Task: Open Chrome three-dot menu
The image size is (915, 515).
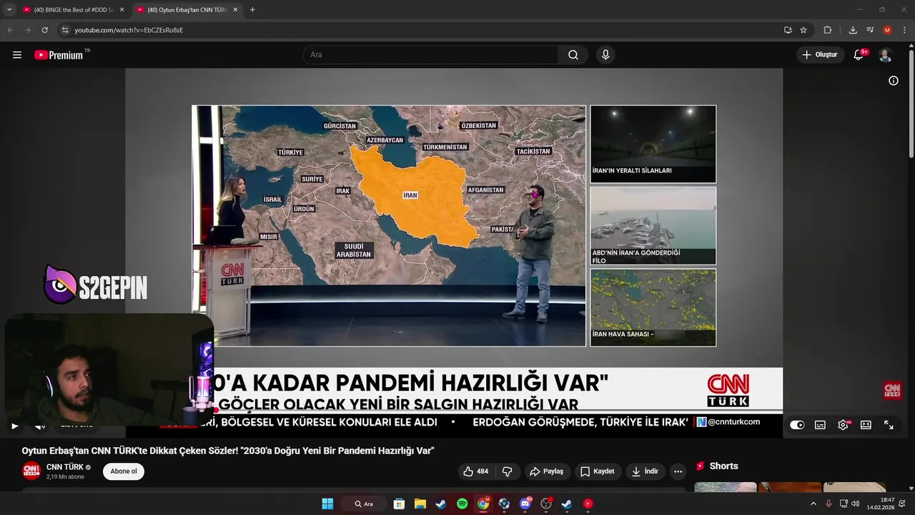Action: [905, 30]
